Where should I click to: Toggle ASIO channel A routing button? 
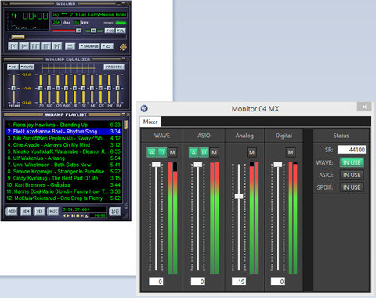point(193,152)
